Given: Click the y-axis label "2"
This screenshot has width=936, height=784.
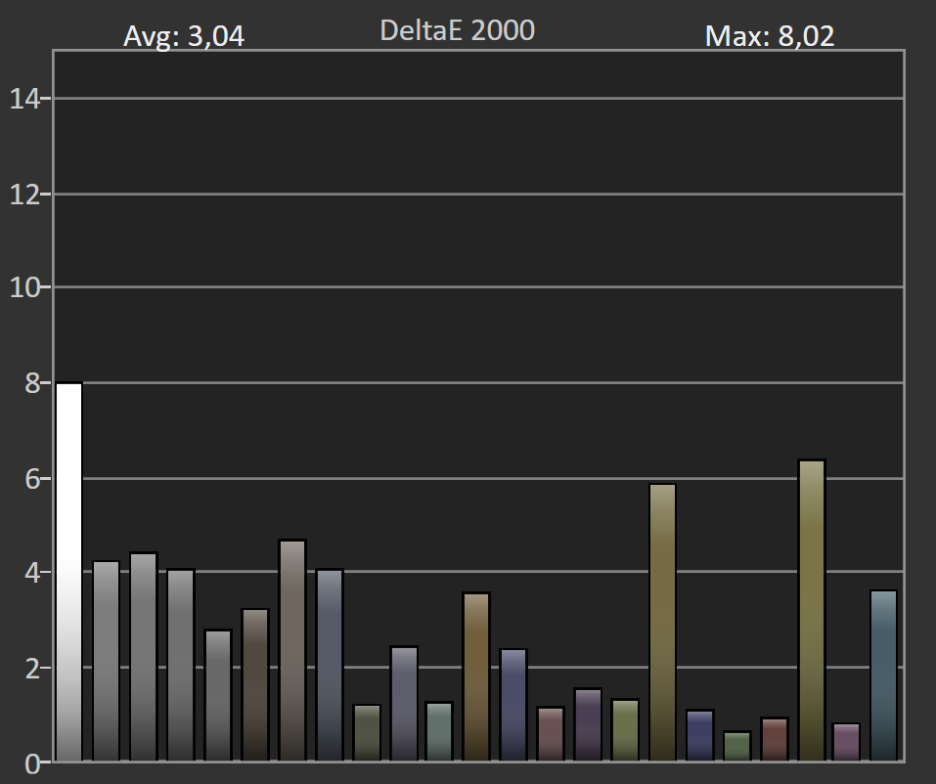Looking at the screenshot, I should coord(32,669).
